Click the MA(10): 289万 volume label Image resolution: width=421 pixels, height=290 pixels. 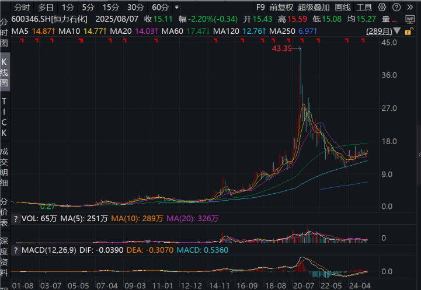pyautogui.click(x=137, y=219)
